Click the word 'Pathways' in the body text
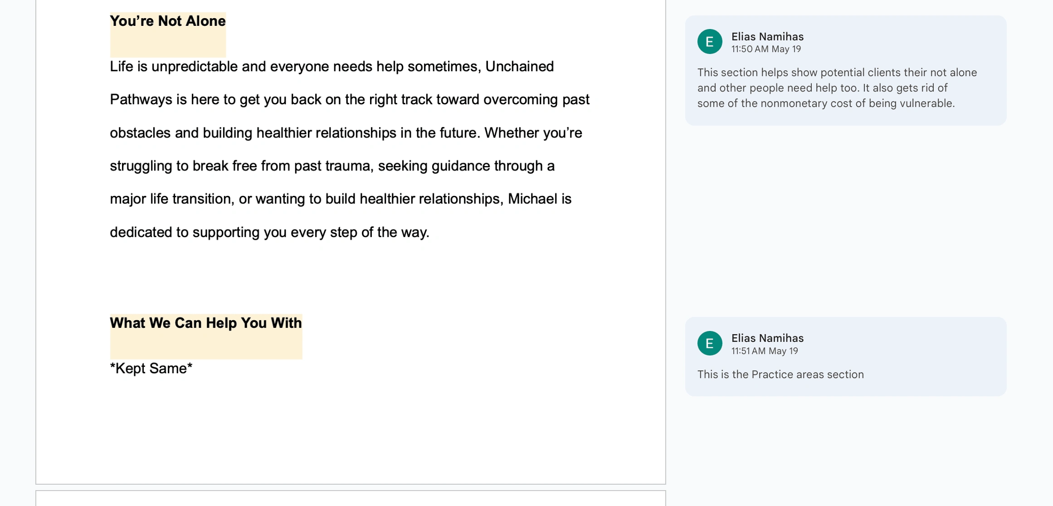 (x=141, y=100)
